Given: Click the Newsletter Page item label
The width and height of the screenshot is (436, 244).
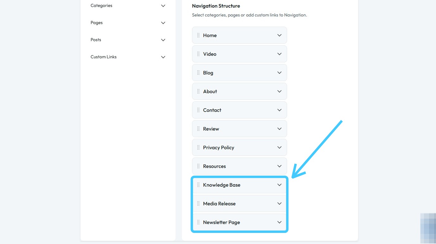Looking at the screenshot, I should pos(221,222).
